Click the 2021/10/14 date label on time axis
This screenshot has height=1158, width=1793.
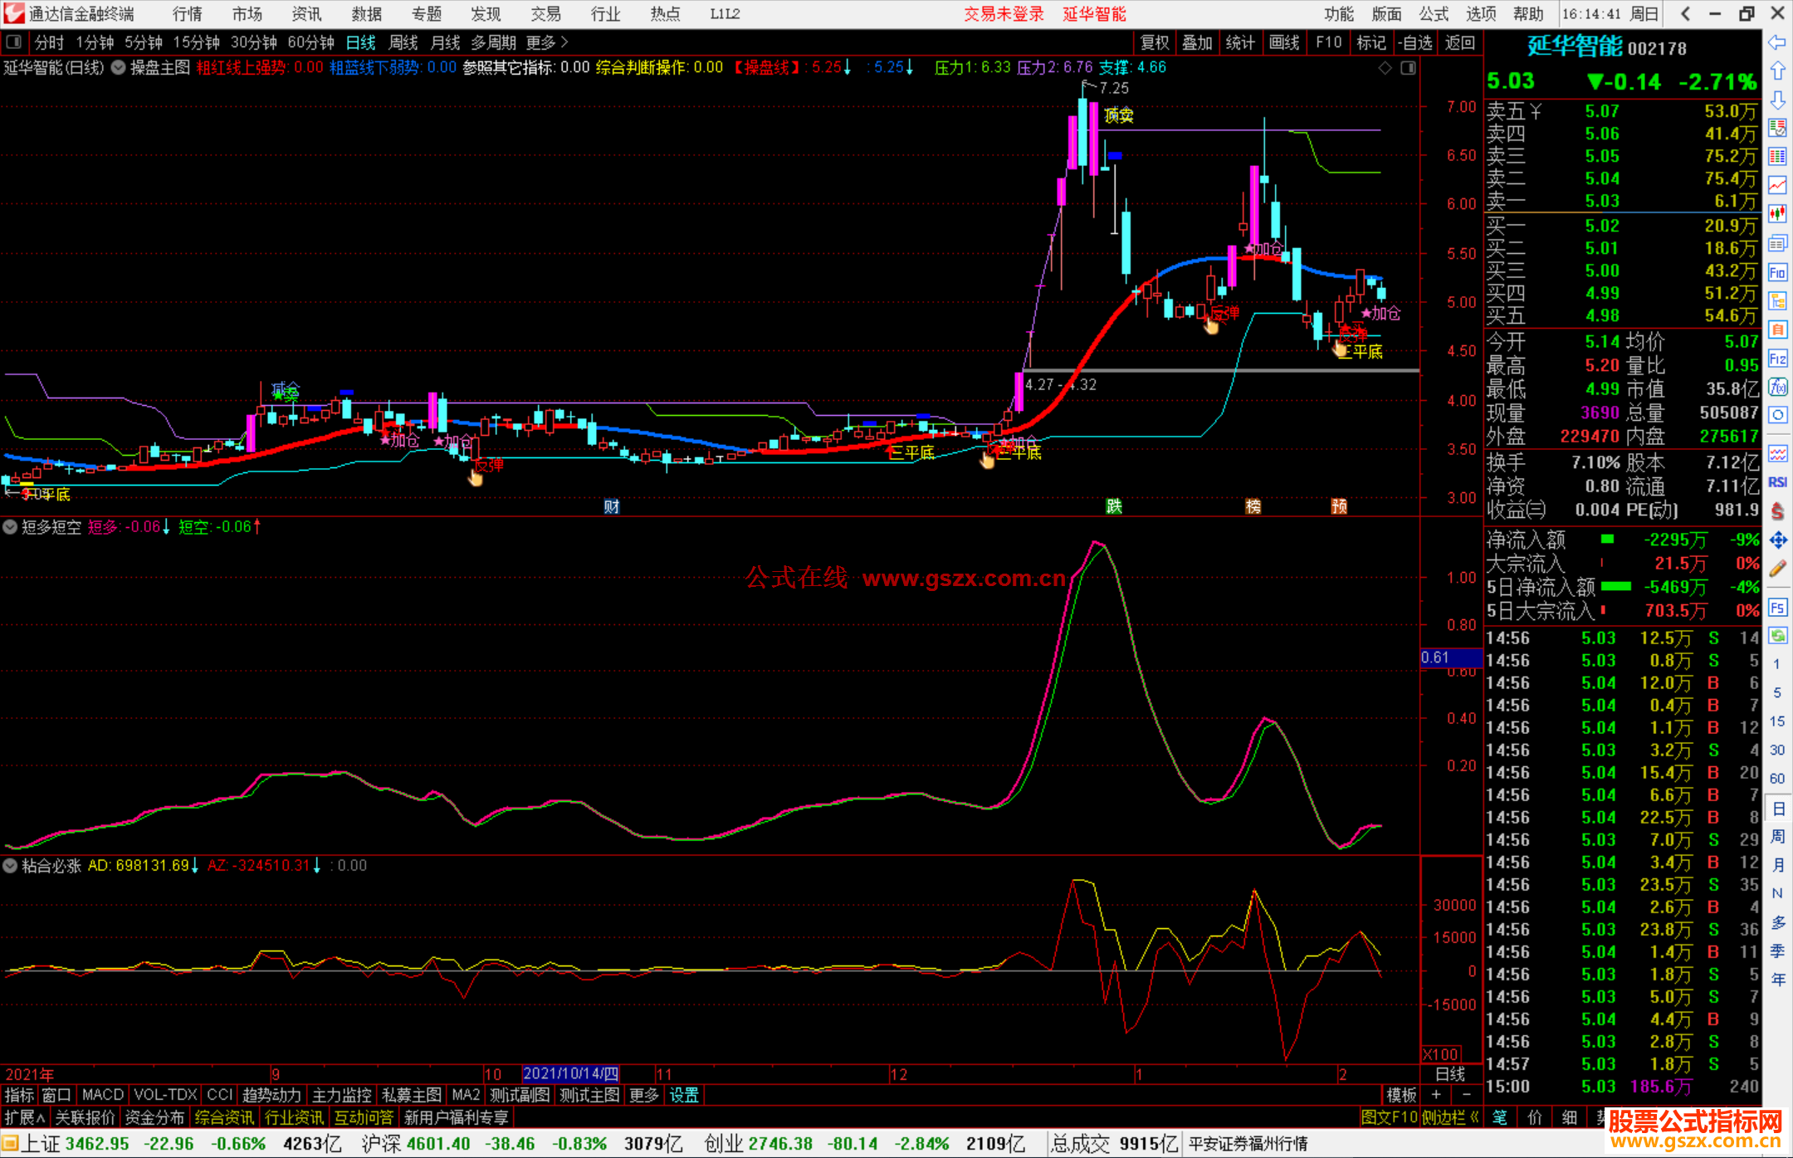(x=571, y=1073)
